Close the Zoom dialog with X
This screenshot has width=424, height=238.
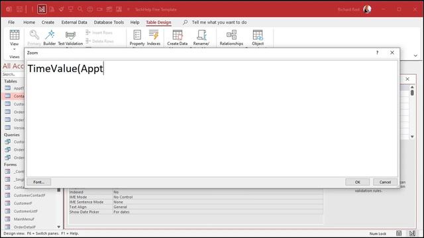pyautogui.click(x=392, y=53)
